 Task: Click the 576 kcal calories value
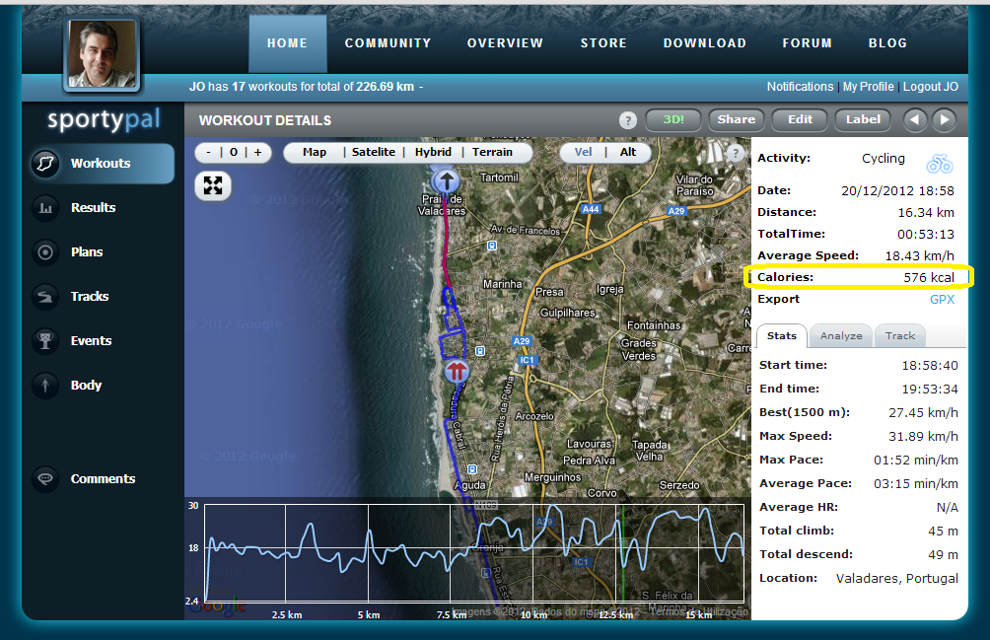click(929, 277)
